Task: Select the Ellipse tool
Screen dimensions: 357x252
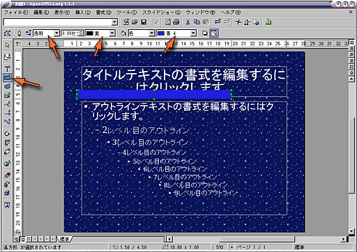Action: pyautogui.click(x=7, y=86)
